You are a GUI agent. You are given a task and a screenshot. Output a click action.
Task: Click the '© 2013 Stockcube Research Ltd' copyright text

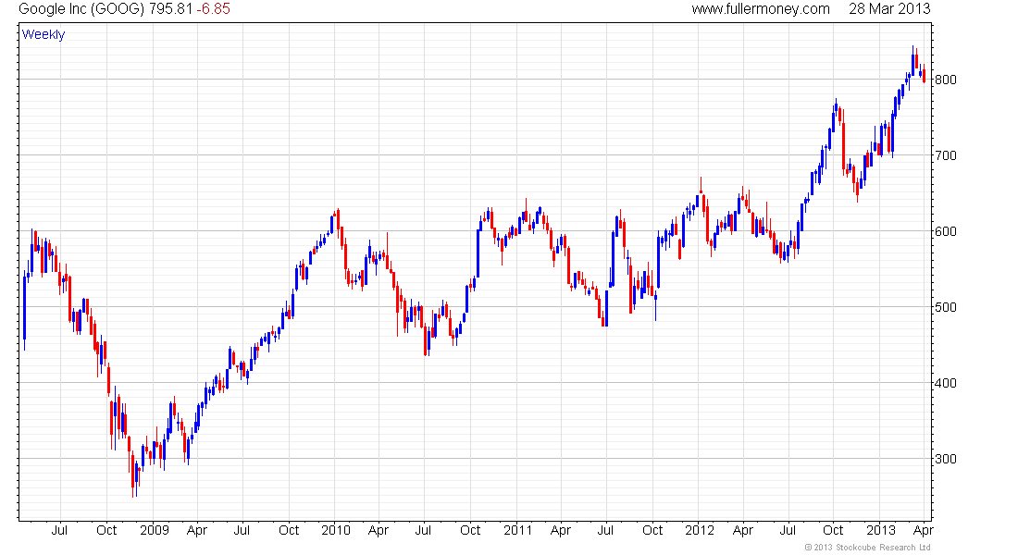867,548
